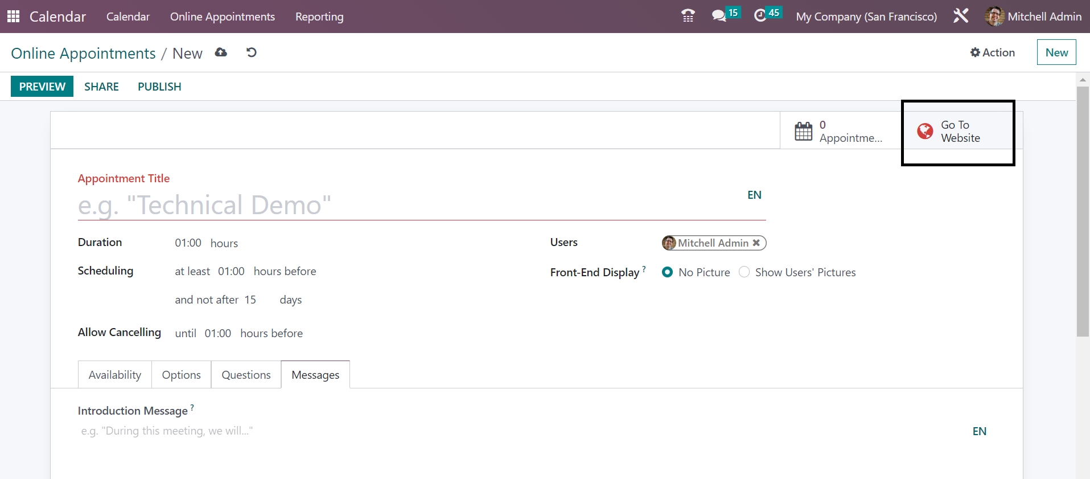Open the Reporting menu
This screenshot has height=479, width=1090.
click(319, 17)
